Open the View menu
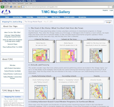 (9, 3)
